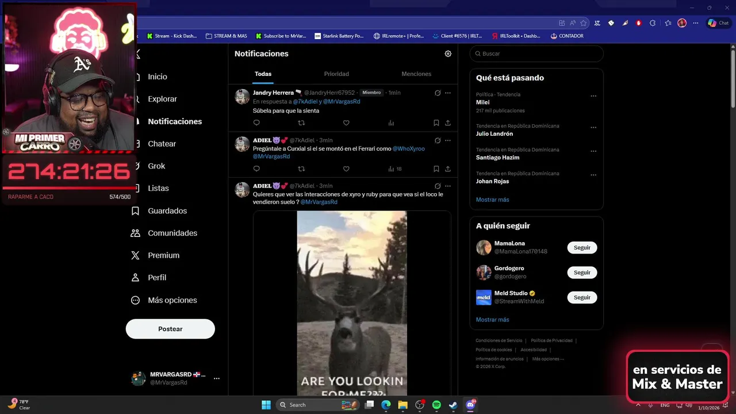The height and width of the screenshot is (414, 736).
Task: Bookmark Jandry Herrera's post
Action: tap(436, 122)
